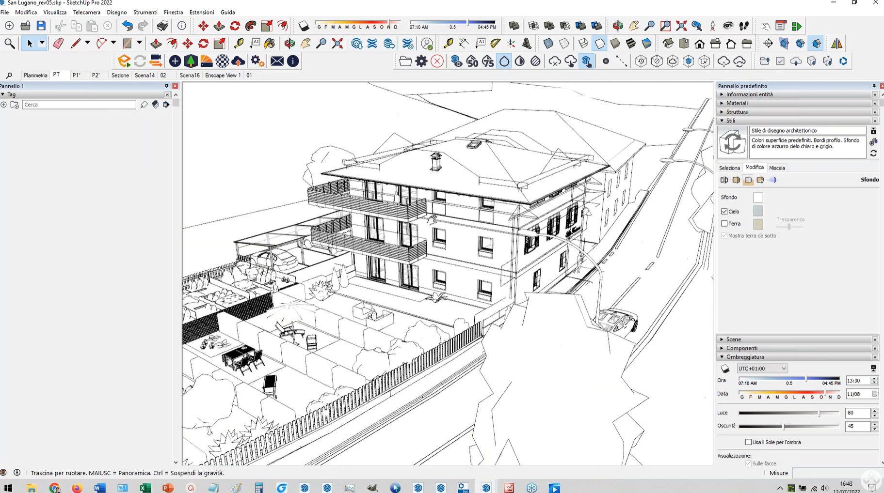
Task: Click the Sfondo color swatch
Action: (x=758, y=197)
